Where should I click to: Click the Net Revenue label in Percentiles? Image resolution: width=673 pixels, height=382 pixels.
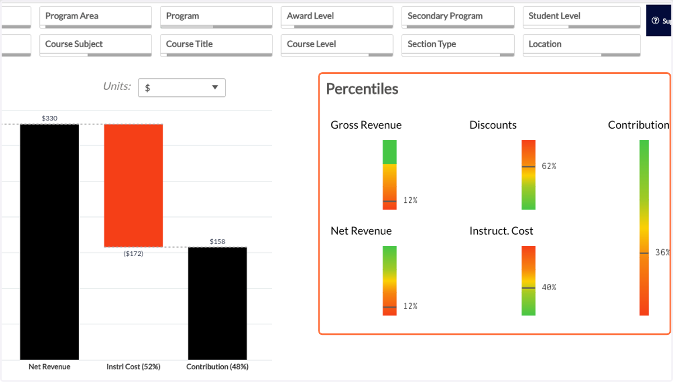click(361, 231)
